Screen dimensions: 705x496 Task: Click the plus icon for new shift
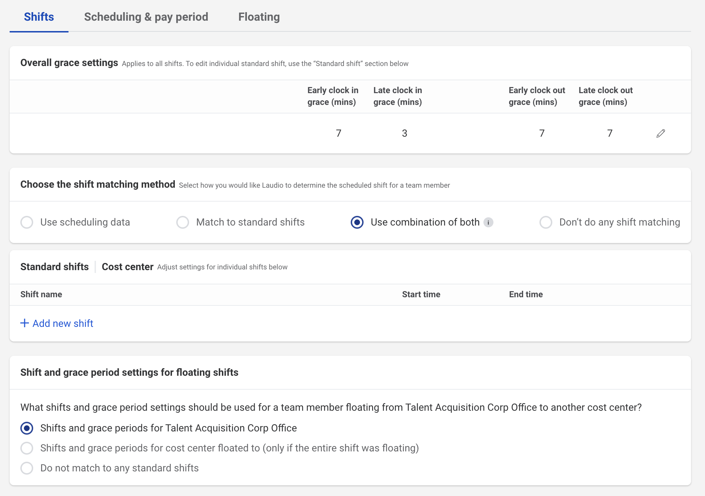click(25, 323)
